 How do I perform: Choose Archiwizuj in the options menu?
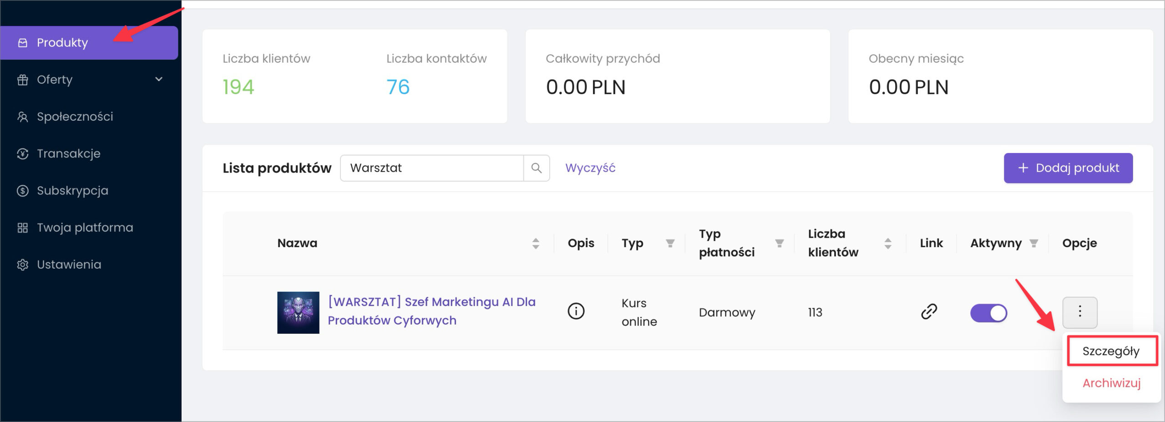(1111, 383)
